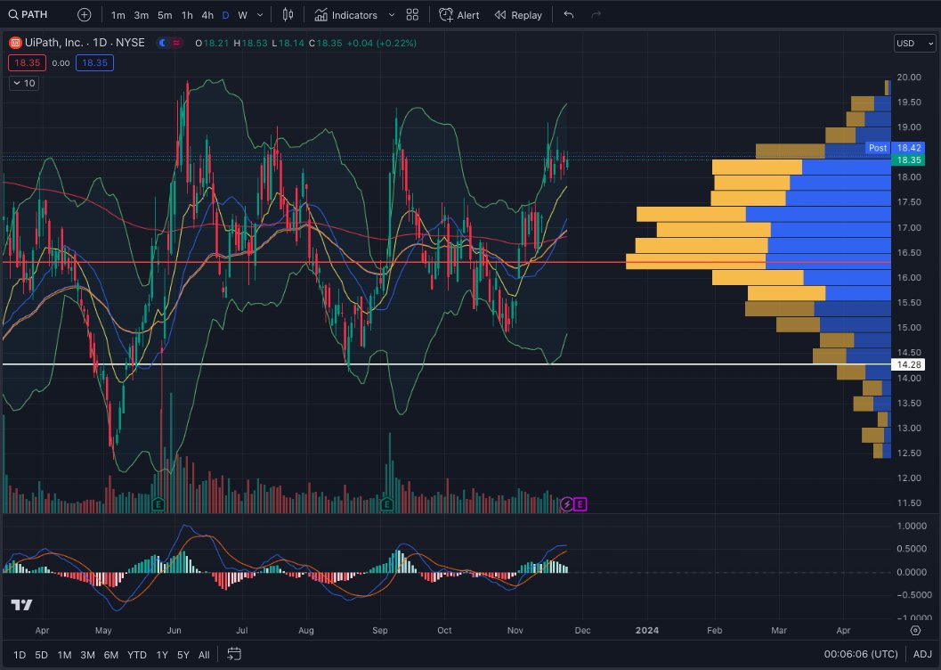Click the 00:06:06 (UTC) timezone clock
The width and height of the screenshot is (941, 670).
point(861,654)
